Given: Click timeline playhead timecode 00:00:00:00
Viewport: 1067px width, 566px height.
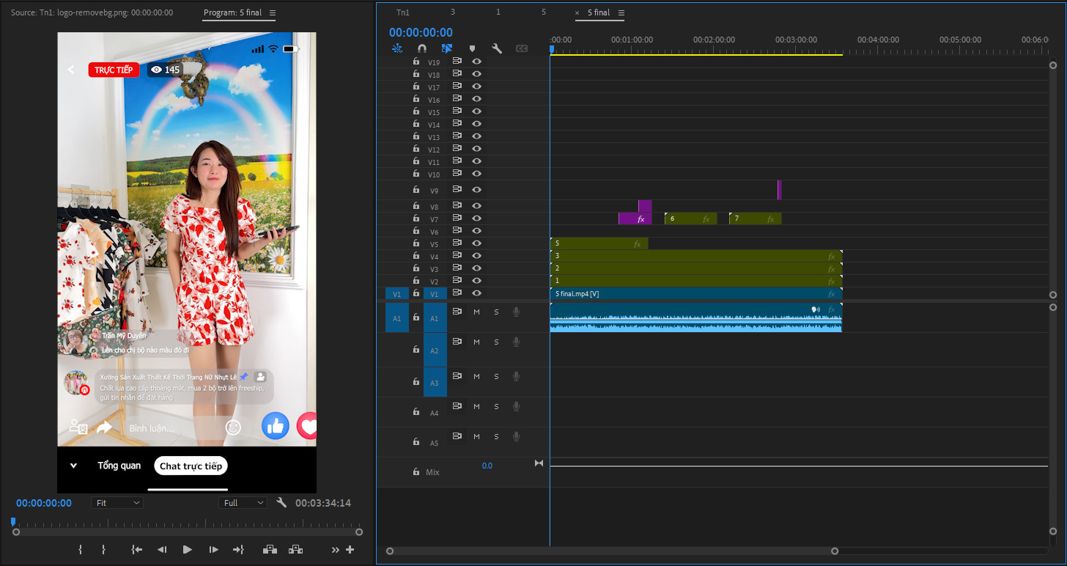Looking at the screenshot, I should tap(421, 32).
